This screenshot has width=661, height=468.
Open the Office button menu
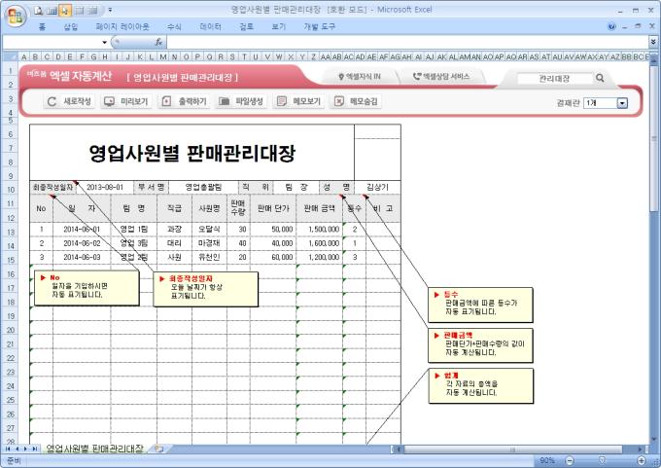click(16, 16)
